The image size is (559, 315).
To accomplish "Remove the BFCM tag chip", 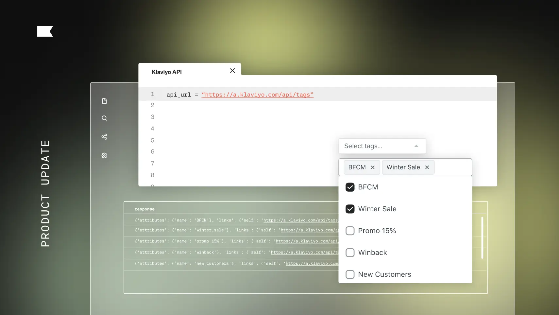I will pos(373,167).
